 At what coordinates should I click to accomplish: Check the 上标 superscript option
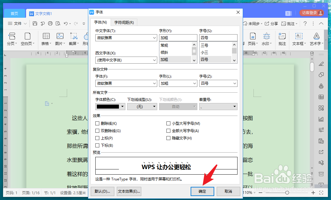click(x=97, y=138)
